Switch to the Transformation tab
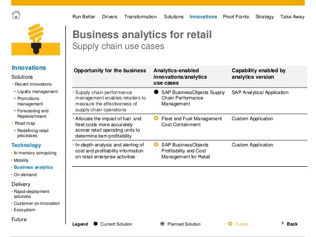The image size is (316, 237). pos(141,17)
